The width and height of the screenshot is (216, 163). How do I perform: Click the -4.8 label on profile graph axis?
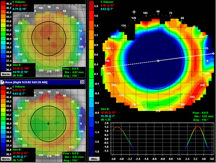112,159
